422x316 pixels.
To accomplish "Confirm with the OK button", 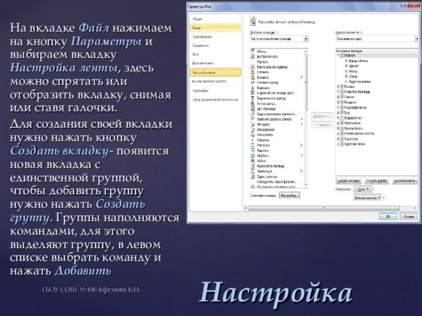I will pyautogui.click(x=388, y=217).
